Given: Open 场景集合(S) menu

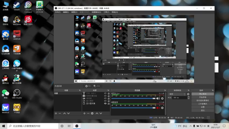Looking at the screenshot, I should coord(96,12).
